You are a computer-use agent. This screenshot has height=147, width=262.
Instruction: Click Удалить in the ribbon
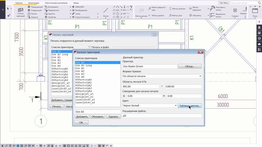click(50, 13)
